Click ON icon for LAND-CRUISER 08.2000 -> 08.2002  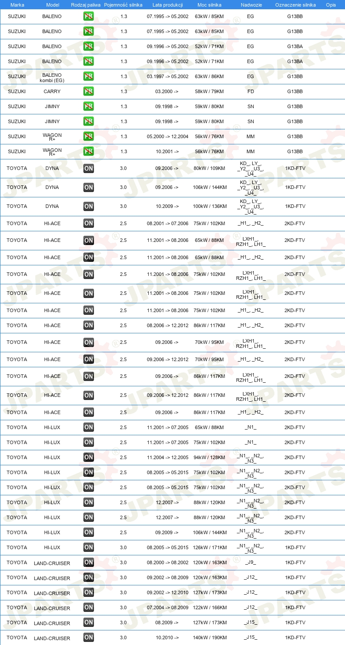(89, 562)
